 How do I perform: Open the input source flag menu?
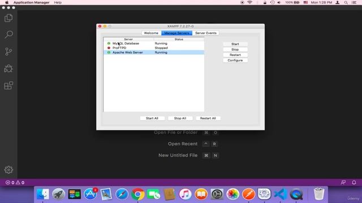305,2
